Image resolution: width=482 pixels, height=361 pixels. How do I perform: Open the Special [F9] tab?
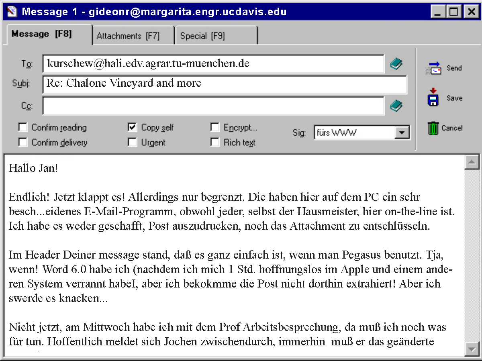pyautogui.click(x=202, y=36)
